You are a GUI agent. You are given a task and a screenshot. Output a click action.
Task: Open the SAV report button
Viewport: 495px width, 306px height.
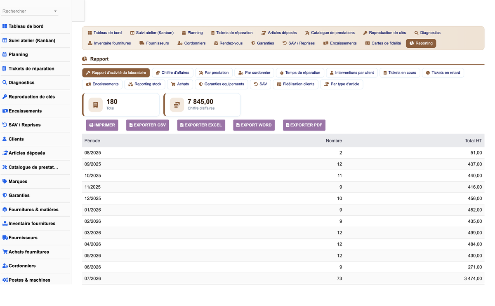coord(260,84)
